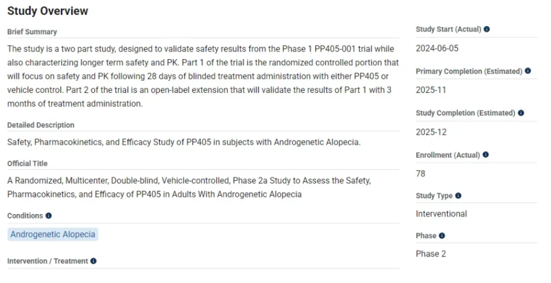Open Intervention / Treatment info icon
The width and height of the screenshot is (551, 283).
[x=93, y=261]
